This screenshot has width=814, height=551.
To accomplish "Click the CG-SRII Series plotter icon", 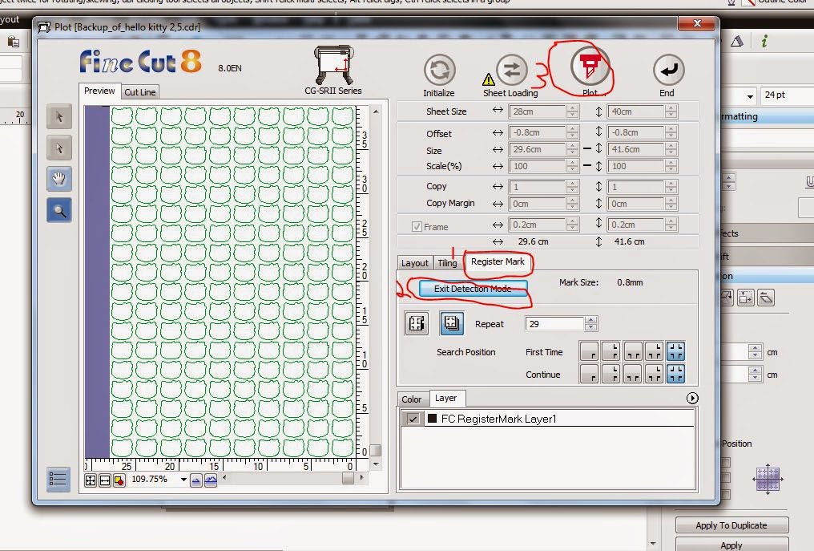I will pyautogui.click(x=334, y=66).
